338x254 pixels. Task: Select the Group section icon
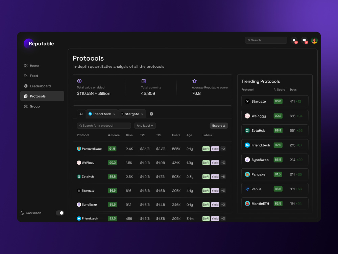pyautogui.click(x=26, y=106)
